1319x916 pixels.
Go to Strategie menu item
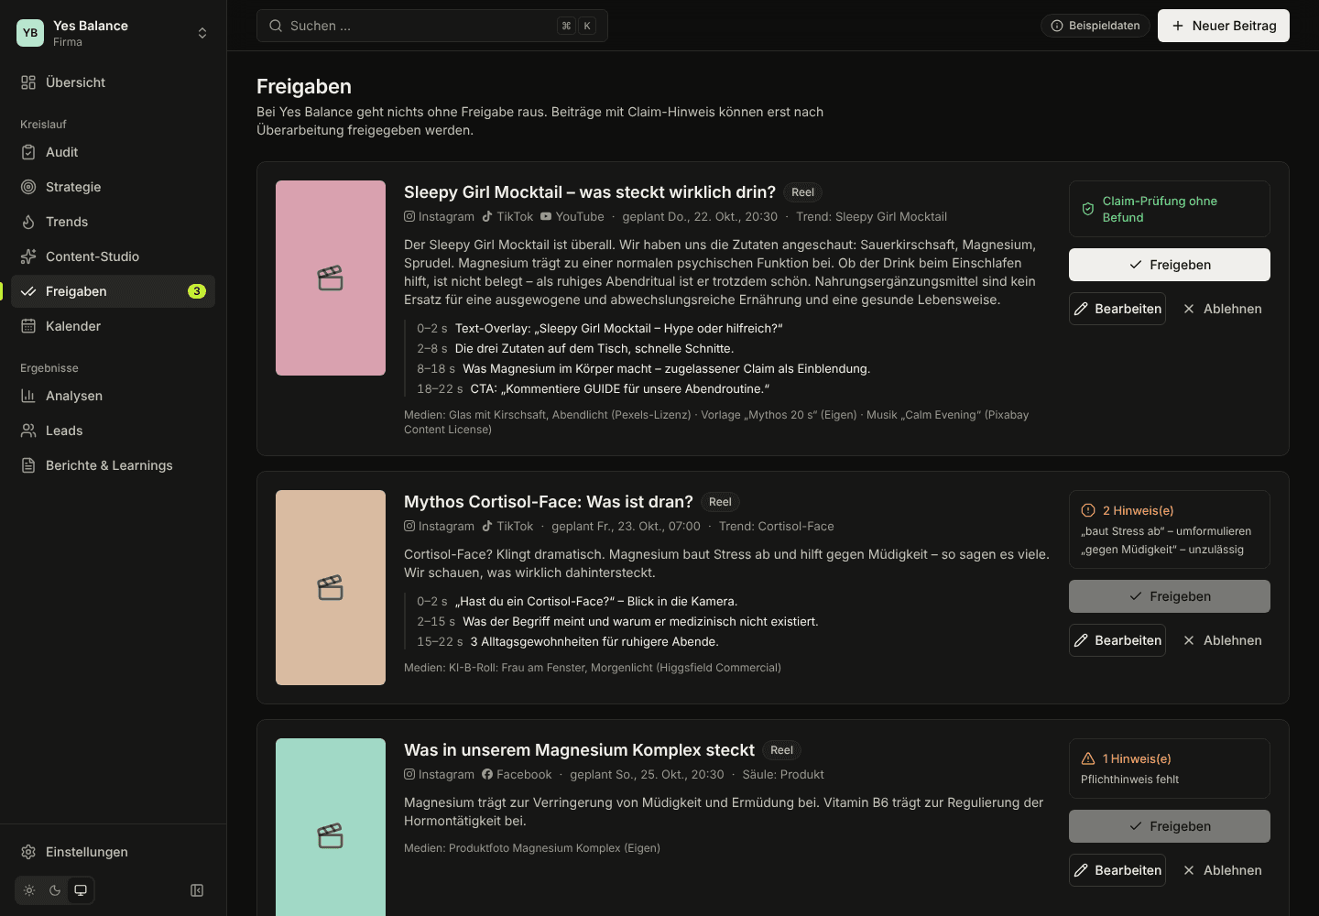[x=114, y=187]
